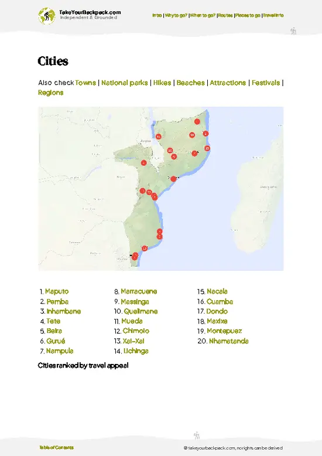Open the Nacala city link
The height and width of the screenshot is (456, 322).
pyautogui.click(x=217, y=291)
